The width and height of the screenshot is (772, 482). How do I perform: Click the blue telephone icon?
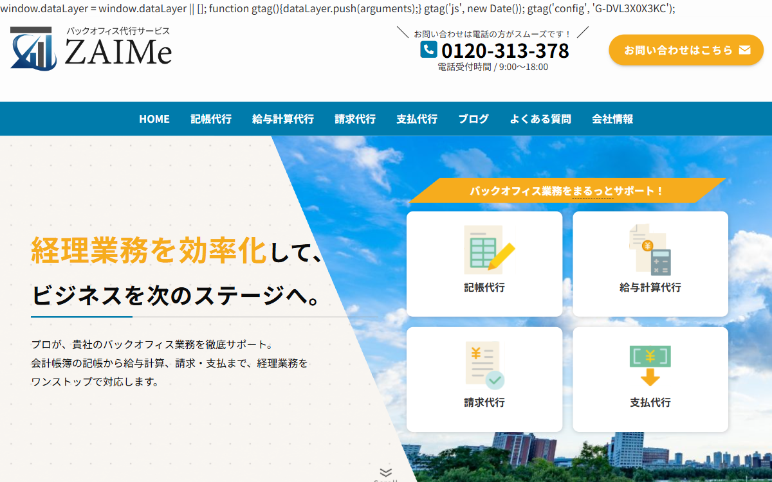428,49
